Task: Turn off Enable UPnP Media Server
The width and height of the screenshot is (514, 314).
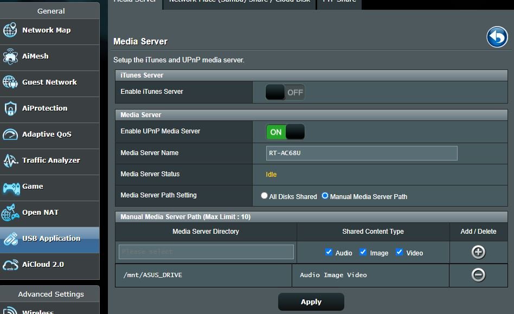Action: tap(285, 132)
